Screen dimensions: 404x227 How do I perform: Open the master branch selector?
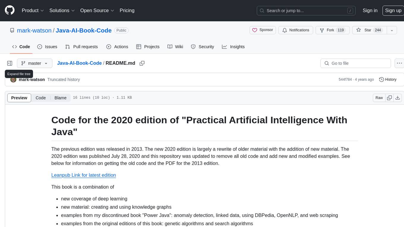click(x=34, y=63)
